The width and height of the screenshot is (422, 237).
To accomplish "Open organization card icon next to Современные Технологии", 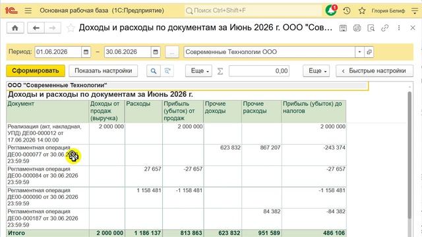I will (369, 52).
